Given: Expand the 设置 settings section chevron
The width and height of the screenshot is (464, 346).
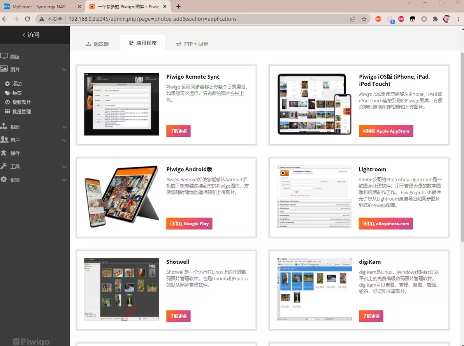Looking at the screenshot, I should [x=64, y=180].
